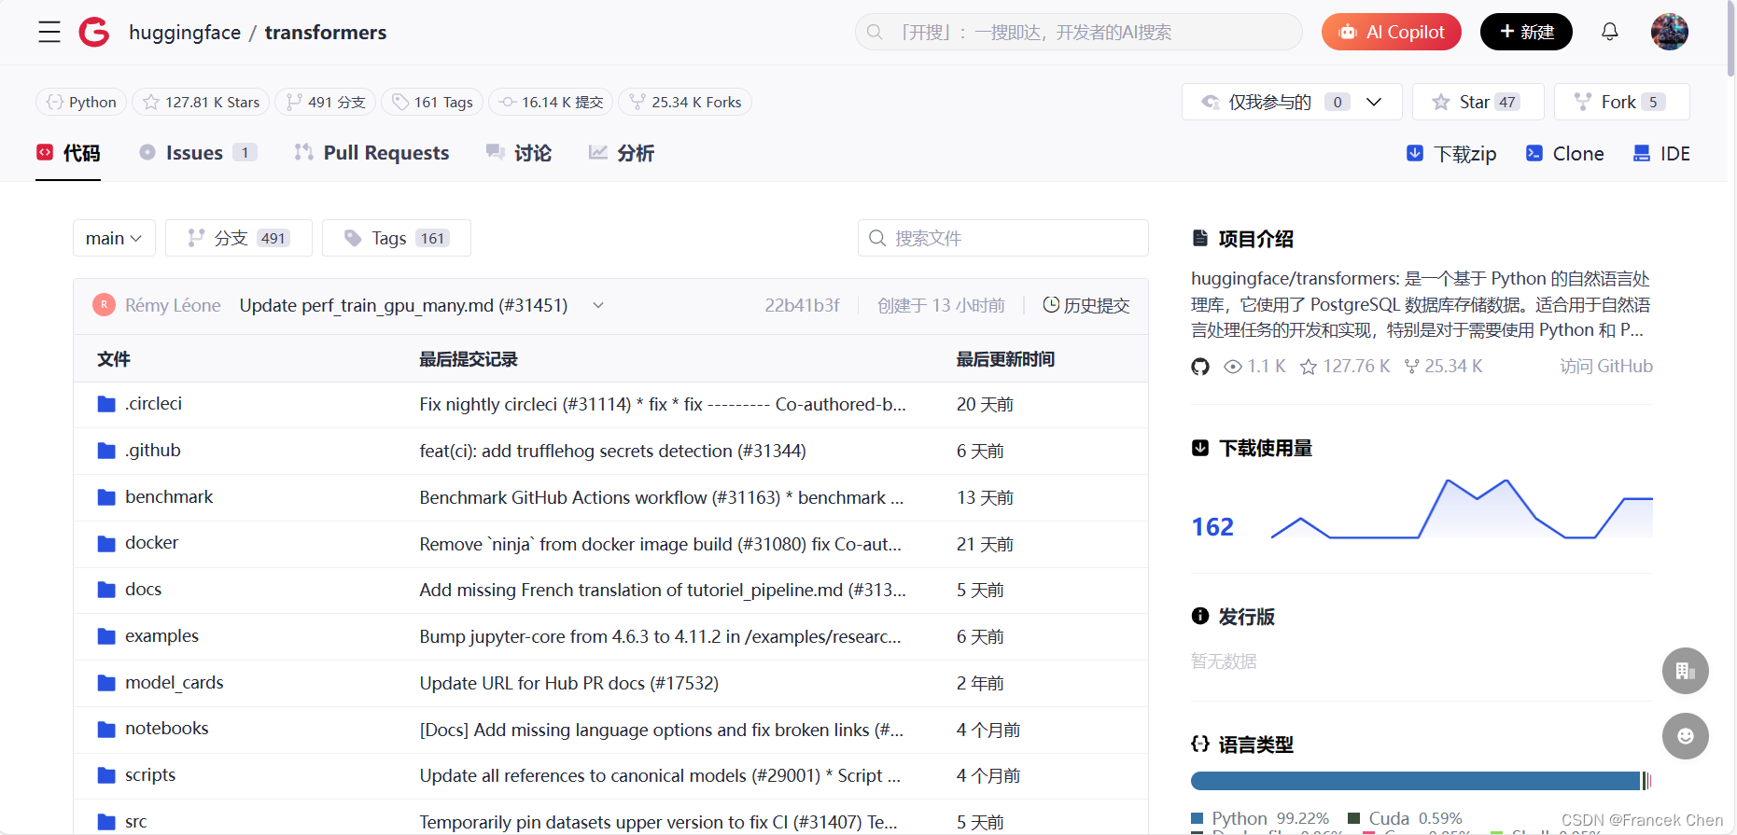Click the Cuda 0.59% legend swatch
This screenshot has width=1737, height=835.
click(1354, 819)
